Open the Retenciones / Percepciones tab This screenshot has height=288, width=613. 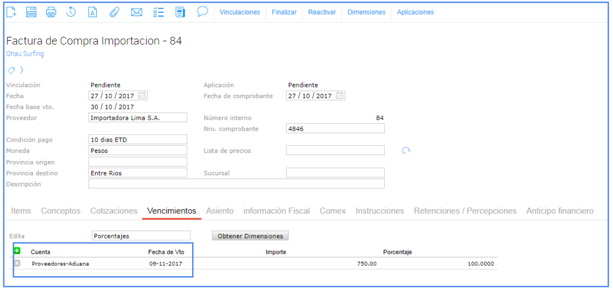(x=465, y=211)
